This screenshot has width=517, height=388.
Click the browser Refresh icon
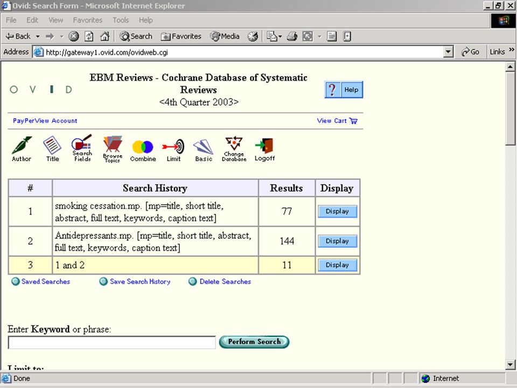click(89, 36)
